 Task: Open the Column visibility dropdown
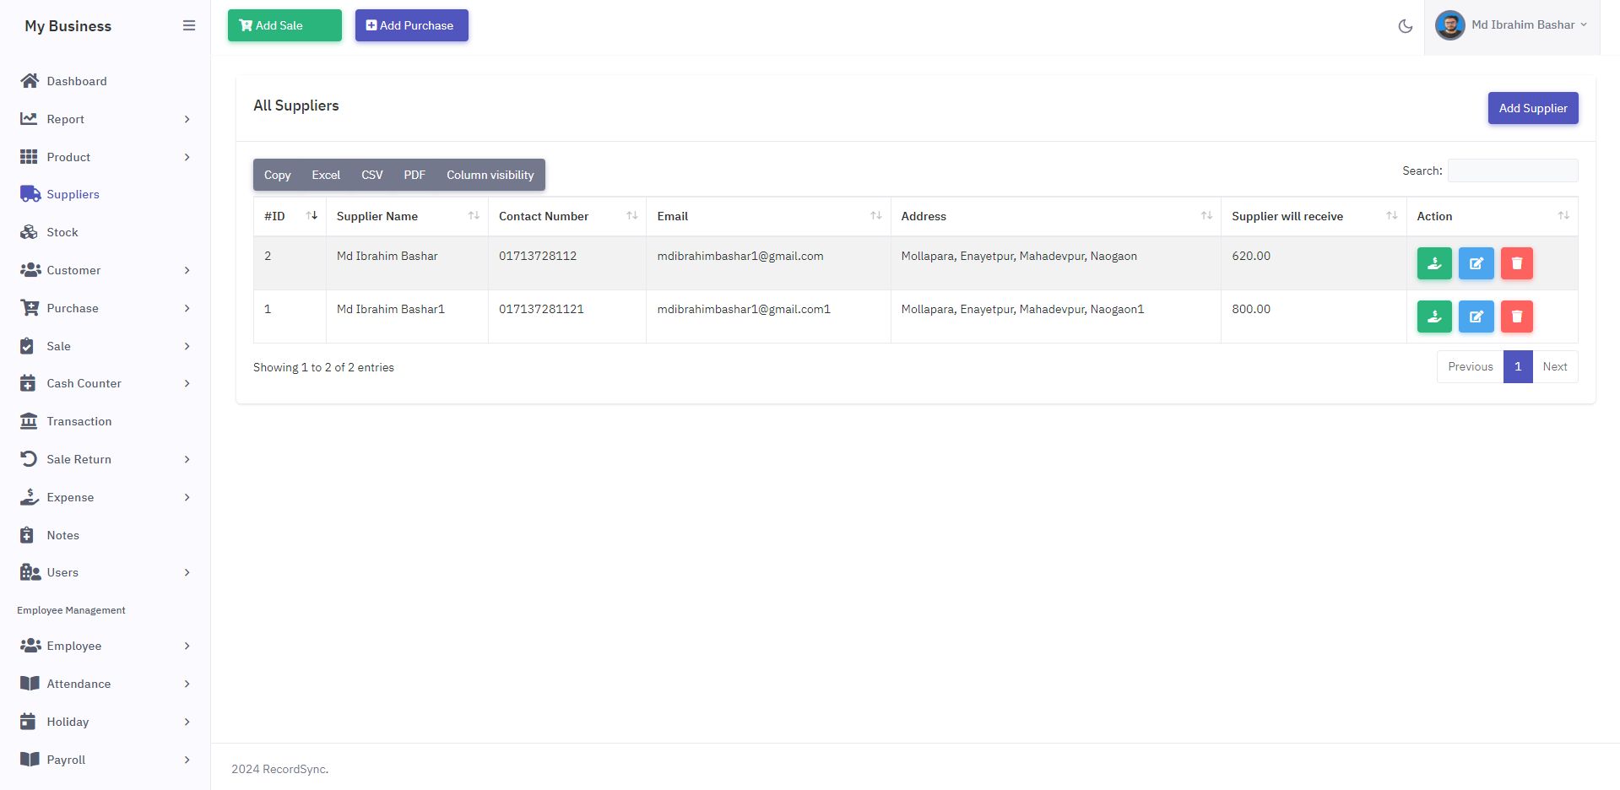490,175
